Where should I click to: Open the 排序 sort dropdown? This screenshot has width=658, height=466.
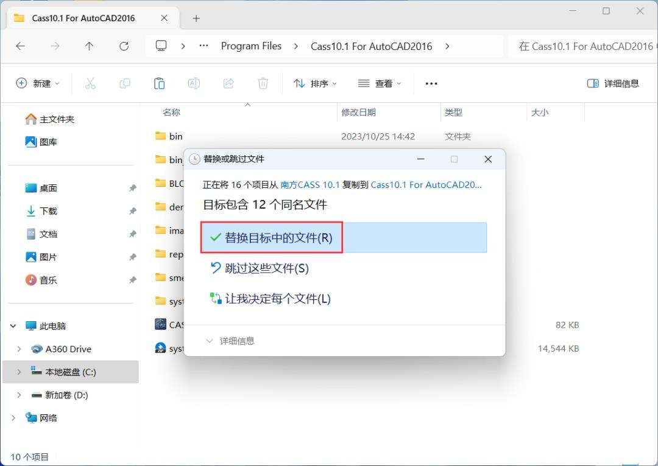[315, 83]
